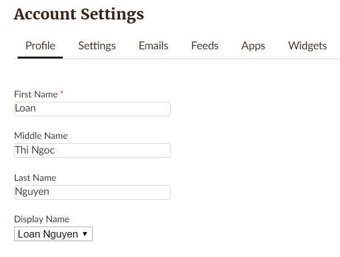Click the Middle Name label text

click(41, 136)
